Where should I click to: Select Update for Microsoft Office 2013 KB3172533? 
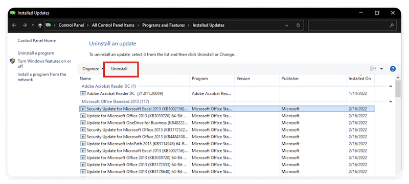(x=226, y=165)
